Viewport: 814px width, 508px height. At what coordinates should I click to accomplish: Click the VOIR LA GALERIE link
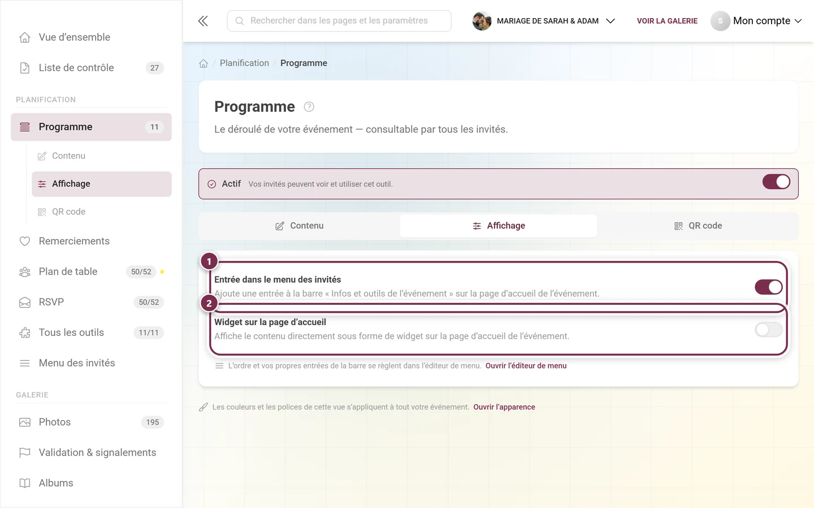coord(667,21)
